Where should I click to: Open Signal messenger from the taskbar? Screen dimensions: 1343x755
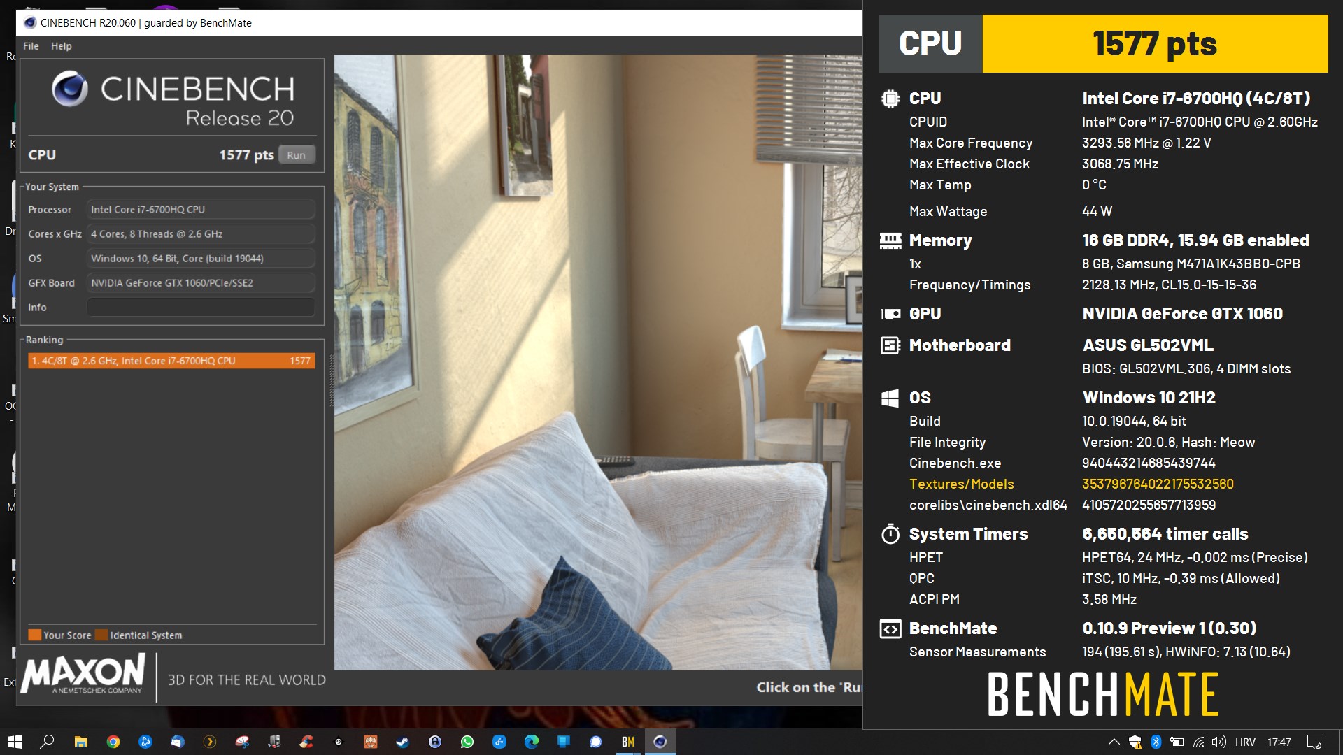(596, 742)
